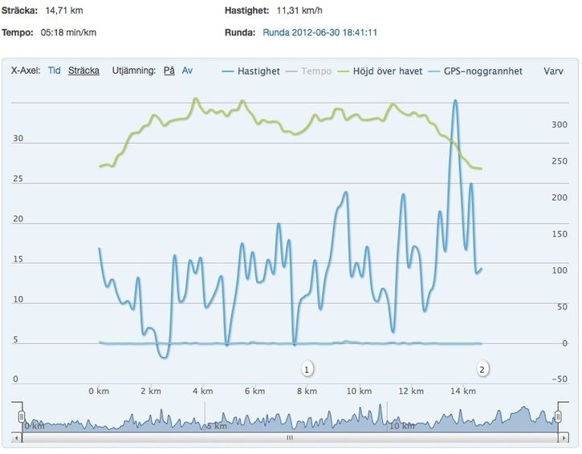The height and width of the screenshot is (454, 582).
Task: Open the Runda 2012-06-30 18:41:11 link
Action: coord(320,33)
